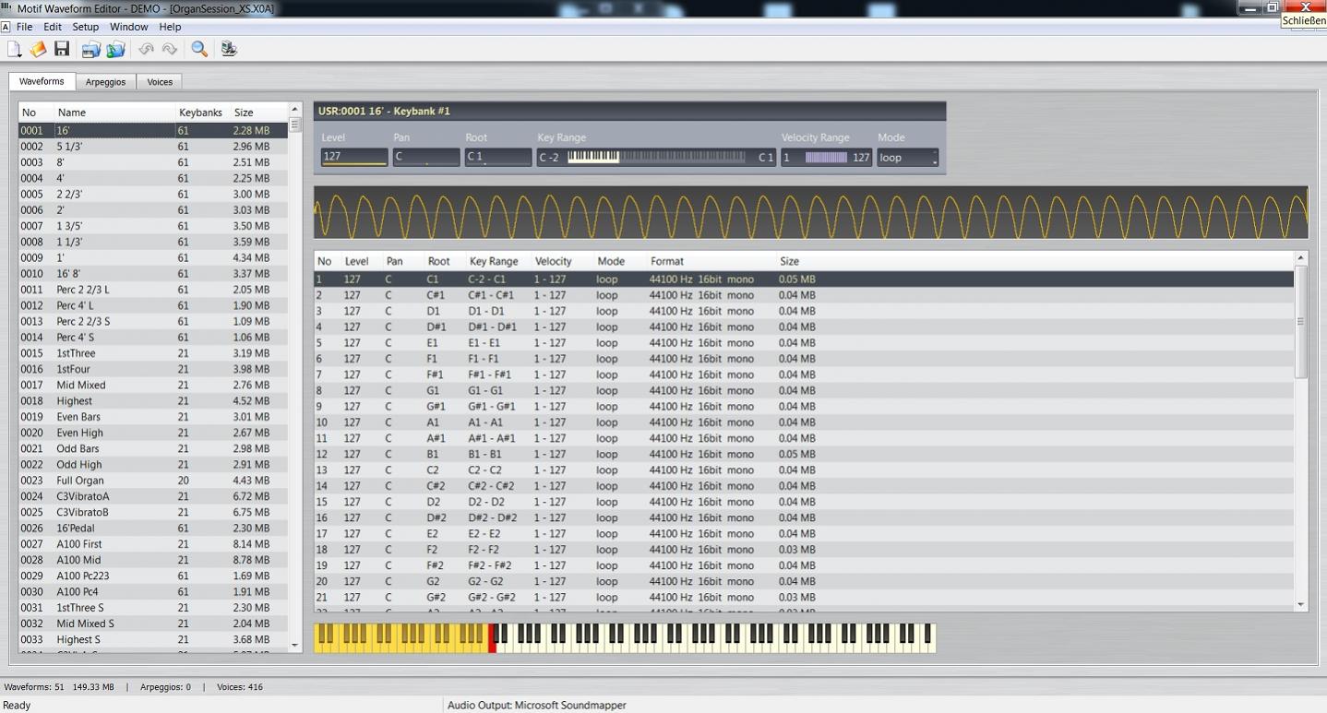Screen dimensions: 1327x713
Task: Select keybank row 13 with root C2
Action: [x=804, y=470]
